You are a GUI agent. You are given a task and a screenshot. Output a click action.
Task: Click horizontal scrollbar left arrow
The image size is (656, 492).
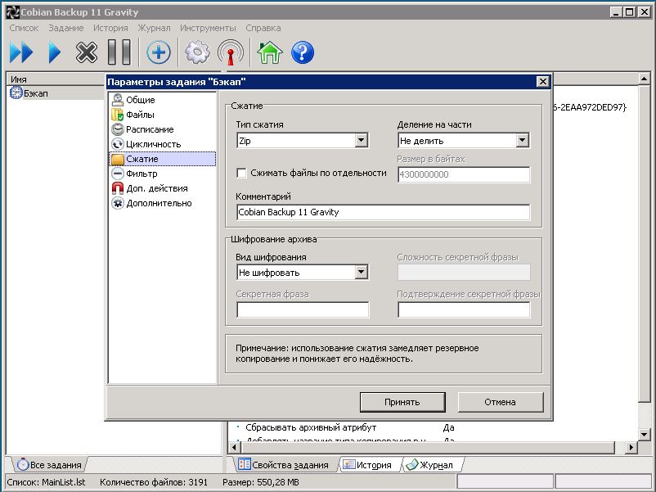tap(234, 448)
